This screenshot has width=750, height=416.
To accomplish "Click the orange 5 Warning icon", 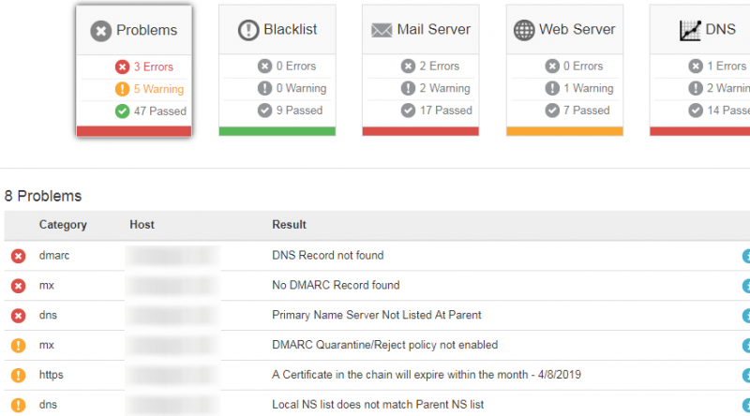I will click(123, 89).
